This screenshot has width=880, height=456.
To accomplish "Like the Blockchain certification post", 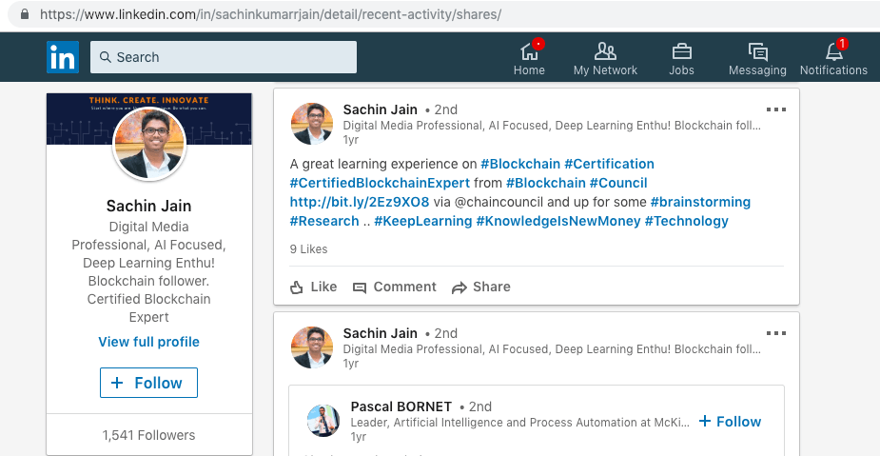I will [313, 287].
